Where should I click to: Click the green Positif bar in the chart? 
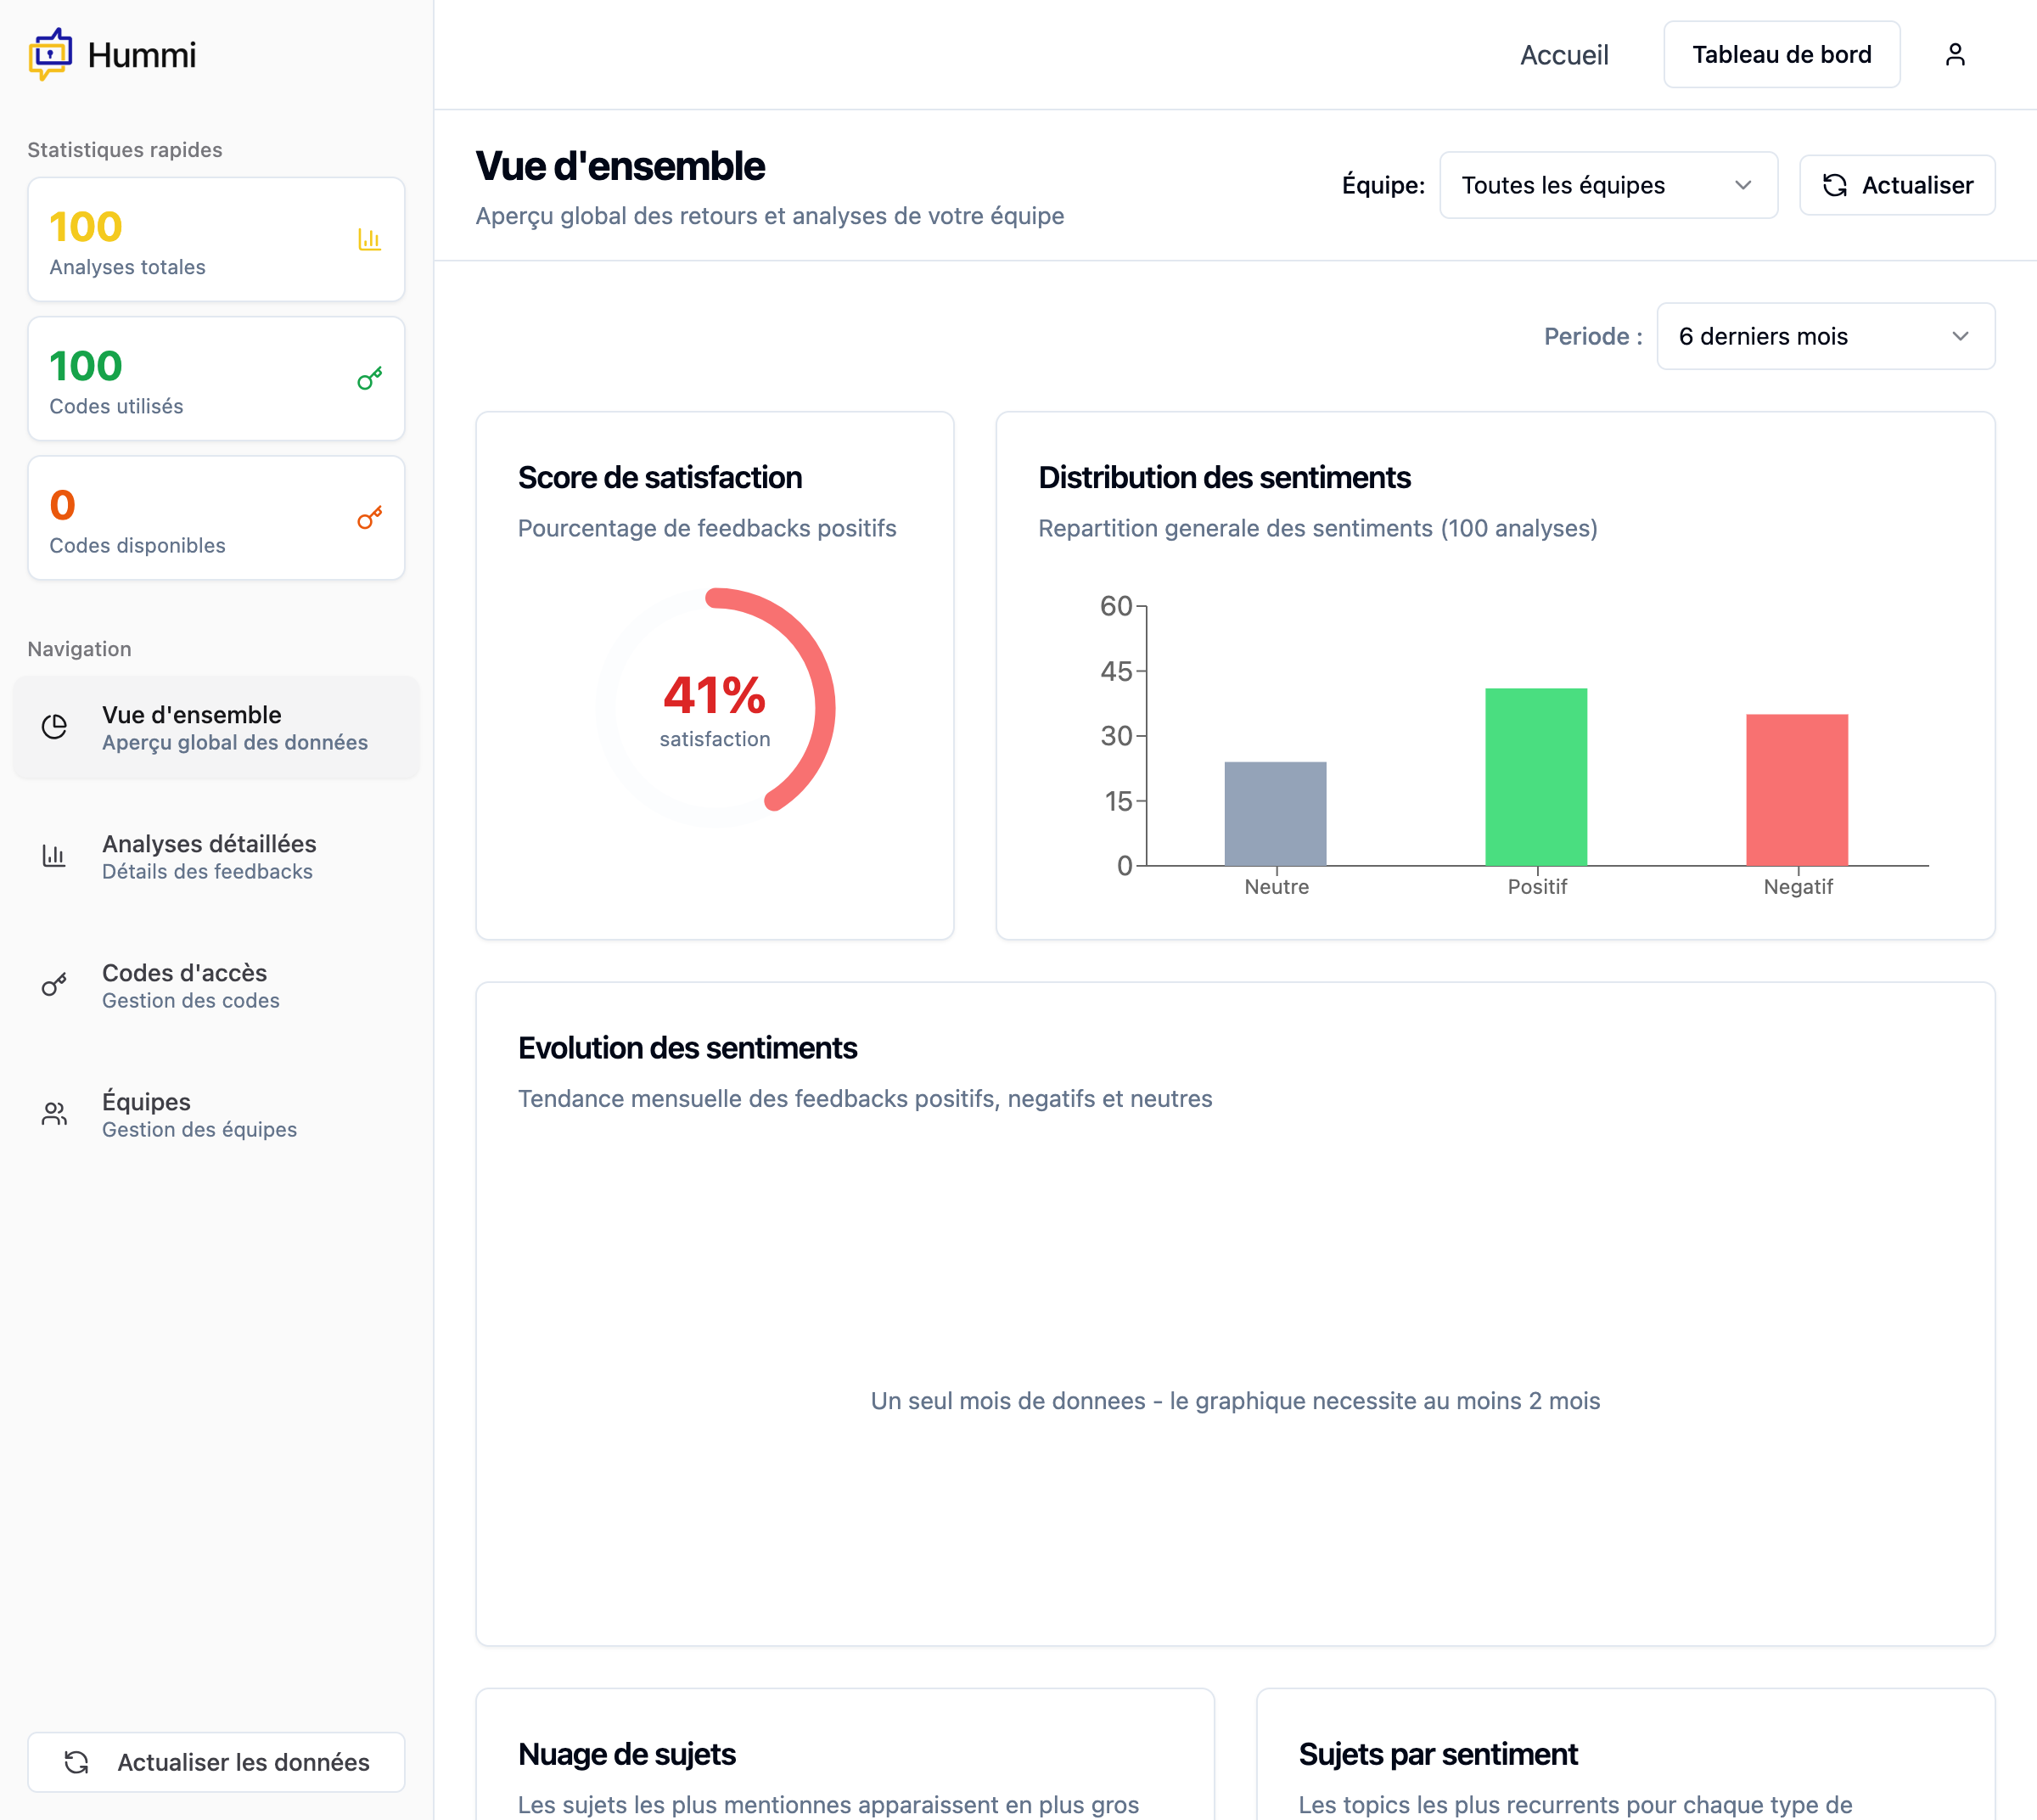click(1535, 776)
